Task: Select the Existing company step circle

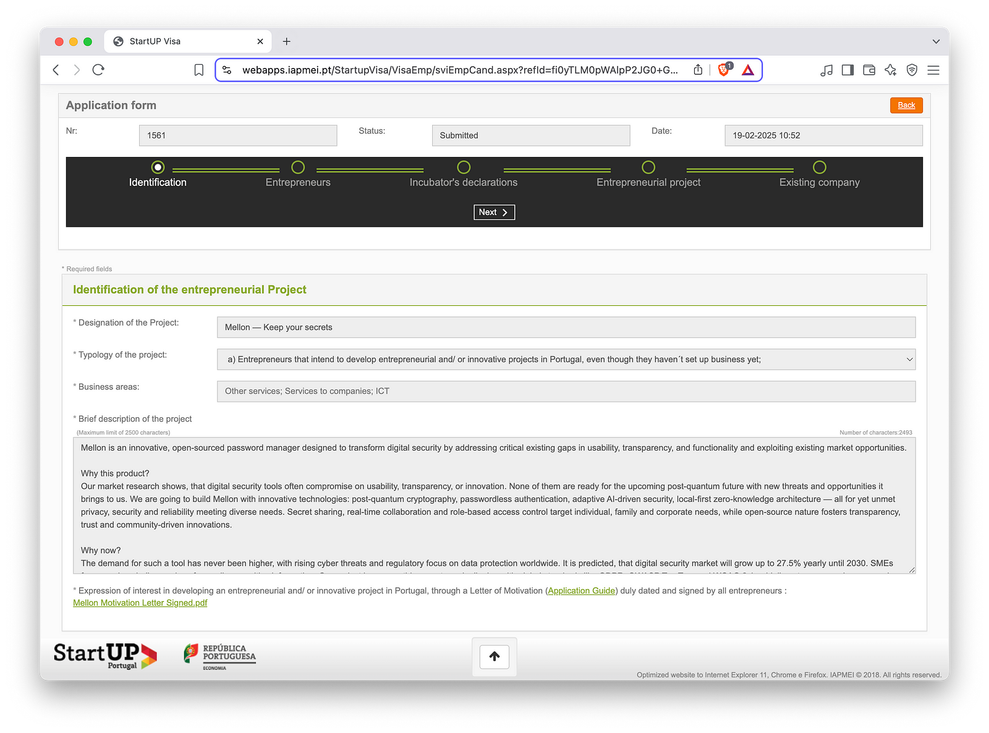Action: (x=820, y=167)
